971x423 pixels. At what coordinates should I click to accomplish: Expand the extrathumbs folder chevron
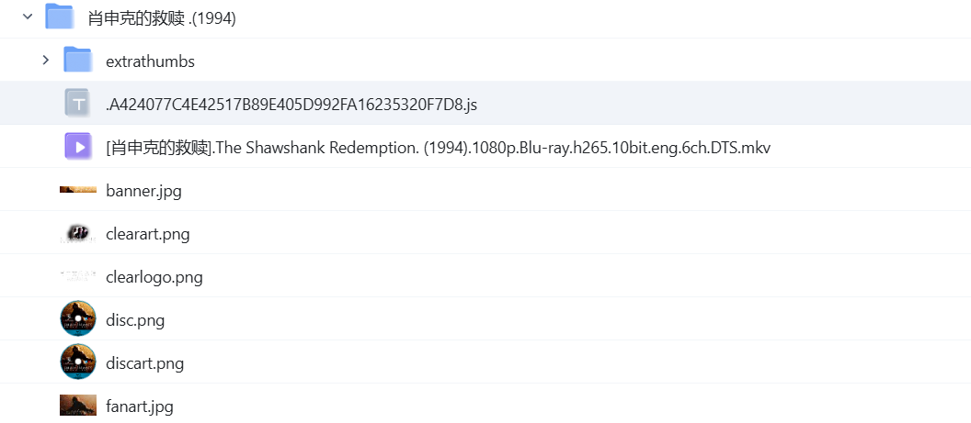point(45,60)
